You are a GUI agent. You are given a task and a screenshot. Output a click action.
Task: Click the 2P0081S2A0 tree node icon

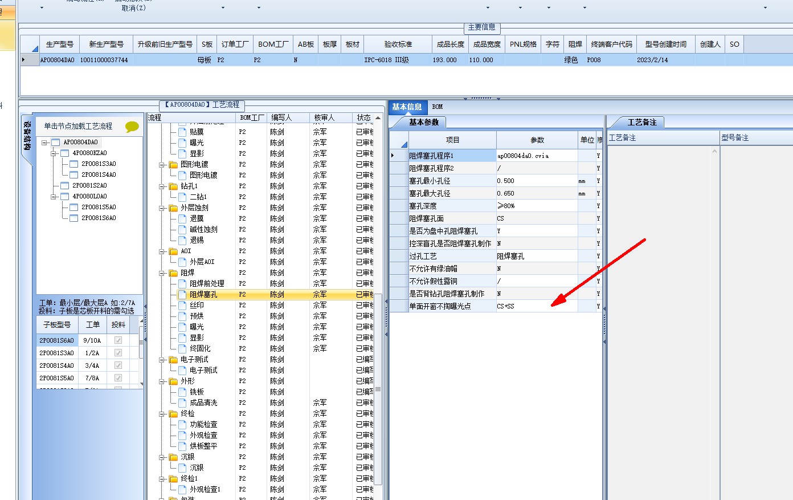pos(64,185)
